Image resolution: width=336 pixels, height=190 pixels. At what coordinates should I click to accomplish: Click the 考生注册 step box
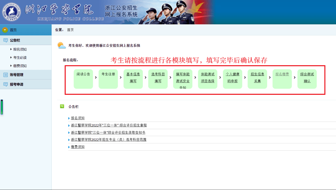pyautogui.click(x=108, y=79)
